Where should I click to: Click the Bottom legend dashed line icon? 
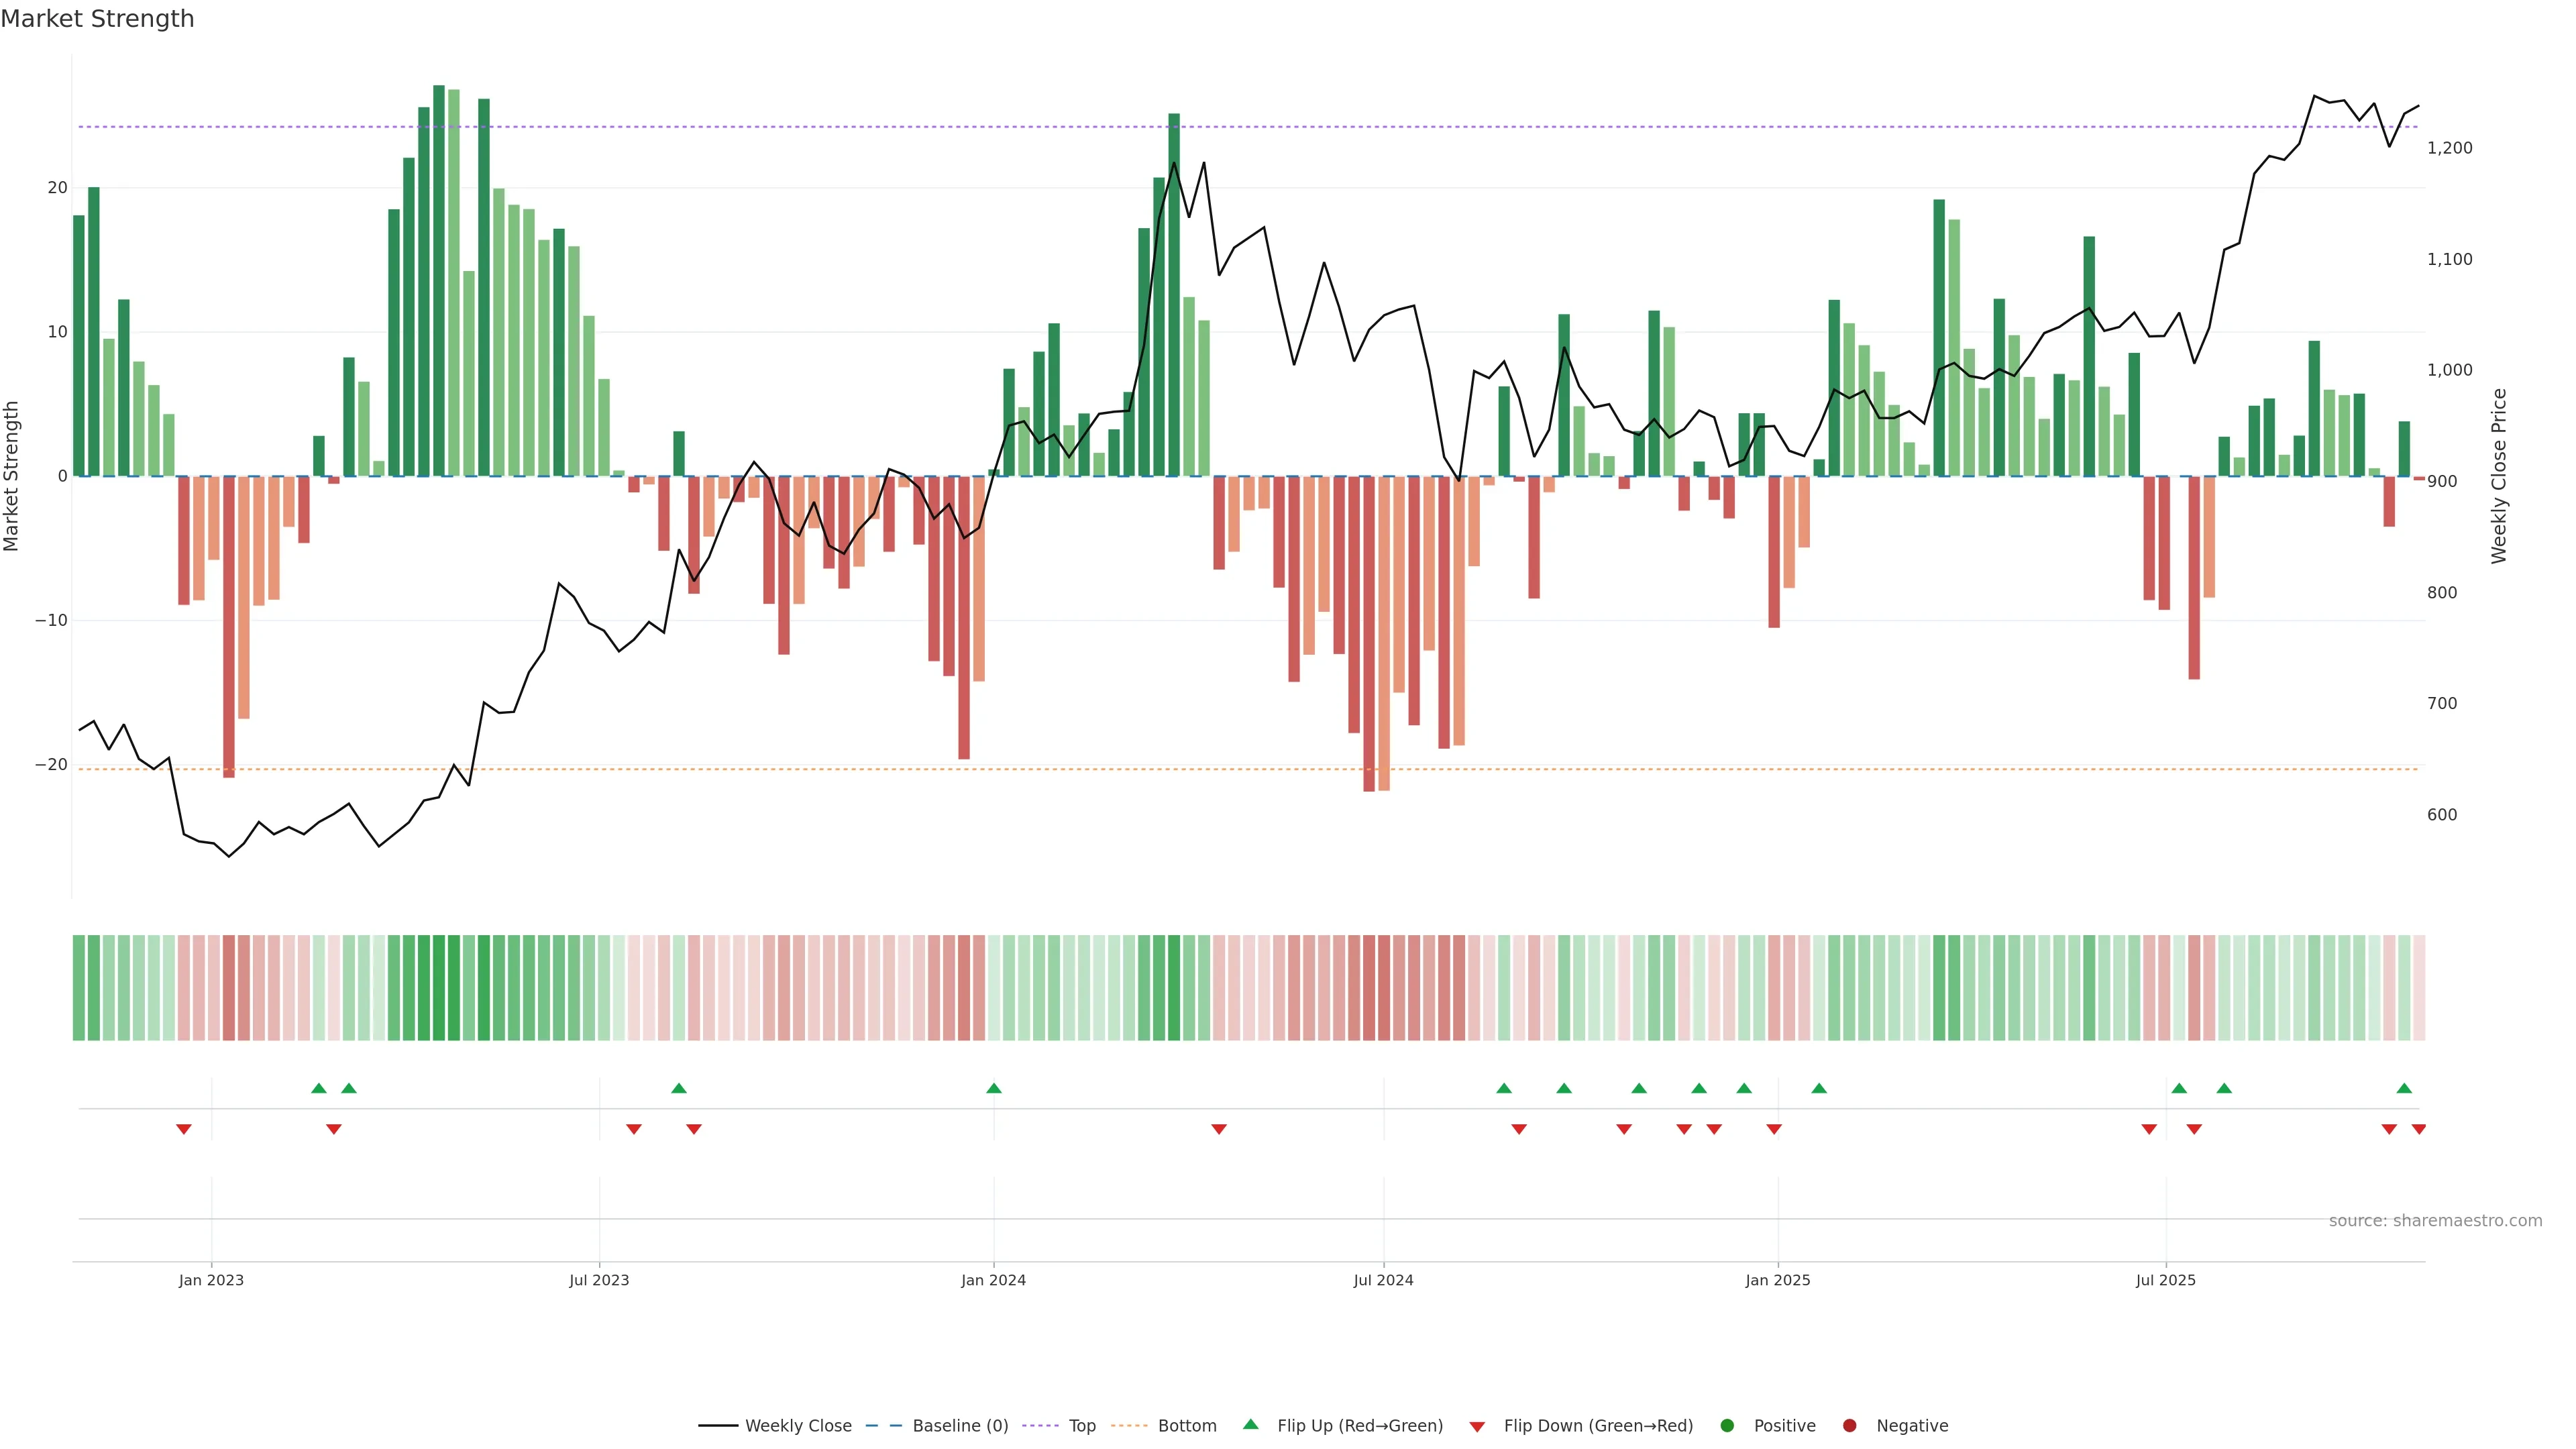pos(1129,1426)
